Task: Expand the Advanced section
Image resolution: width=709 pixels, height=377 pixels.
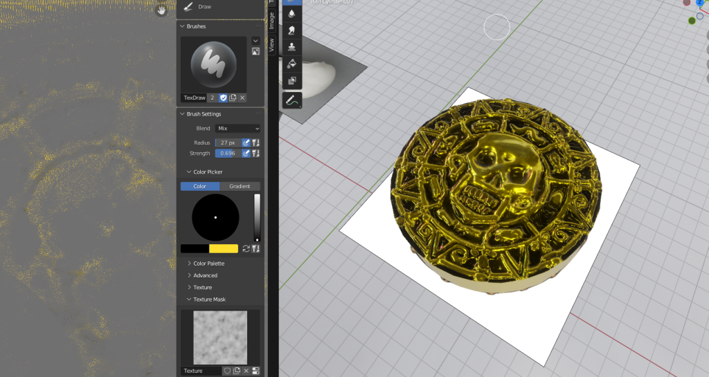Action: tap(205, 275)
